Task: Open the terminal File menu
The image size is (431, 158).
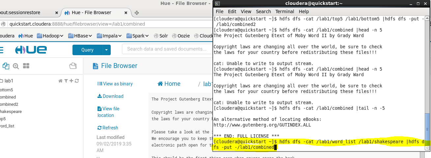Action: coord(219,11)
